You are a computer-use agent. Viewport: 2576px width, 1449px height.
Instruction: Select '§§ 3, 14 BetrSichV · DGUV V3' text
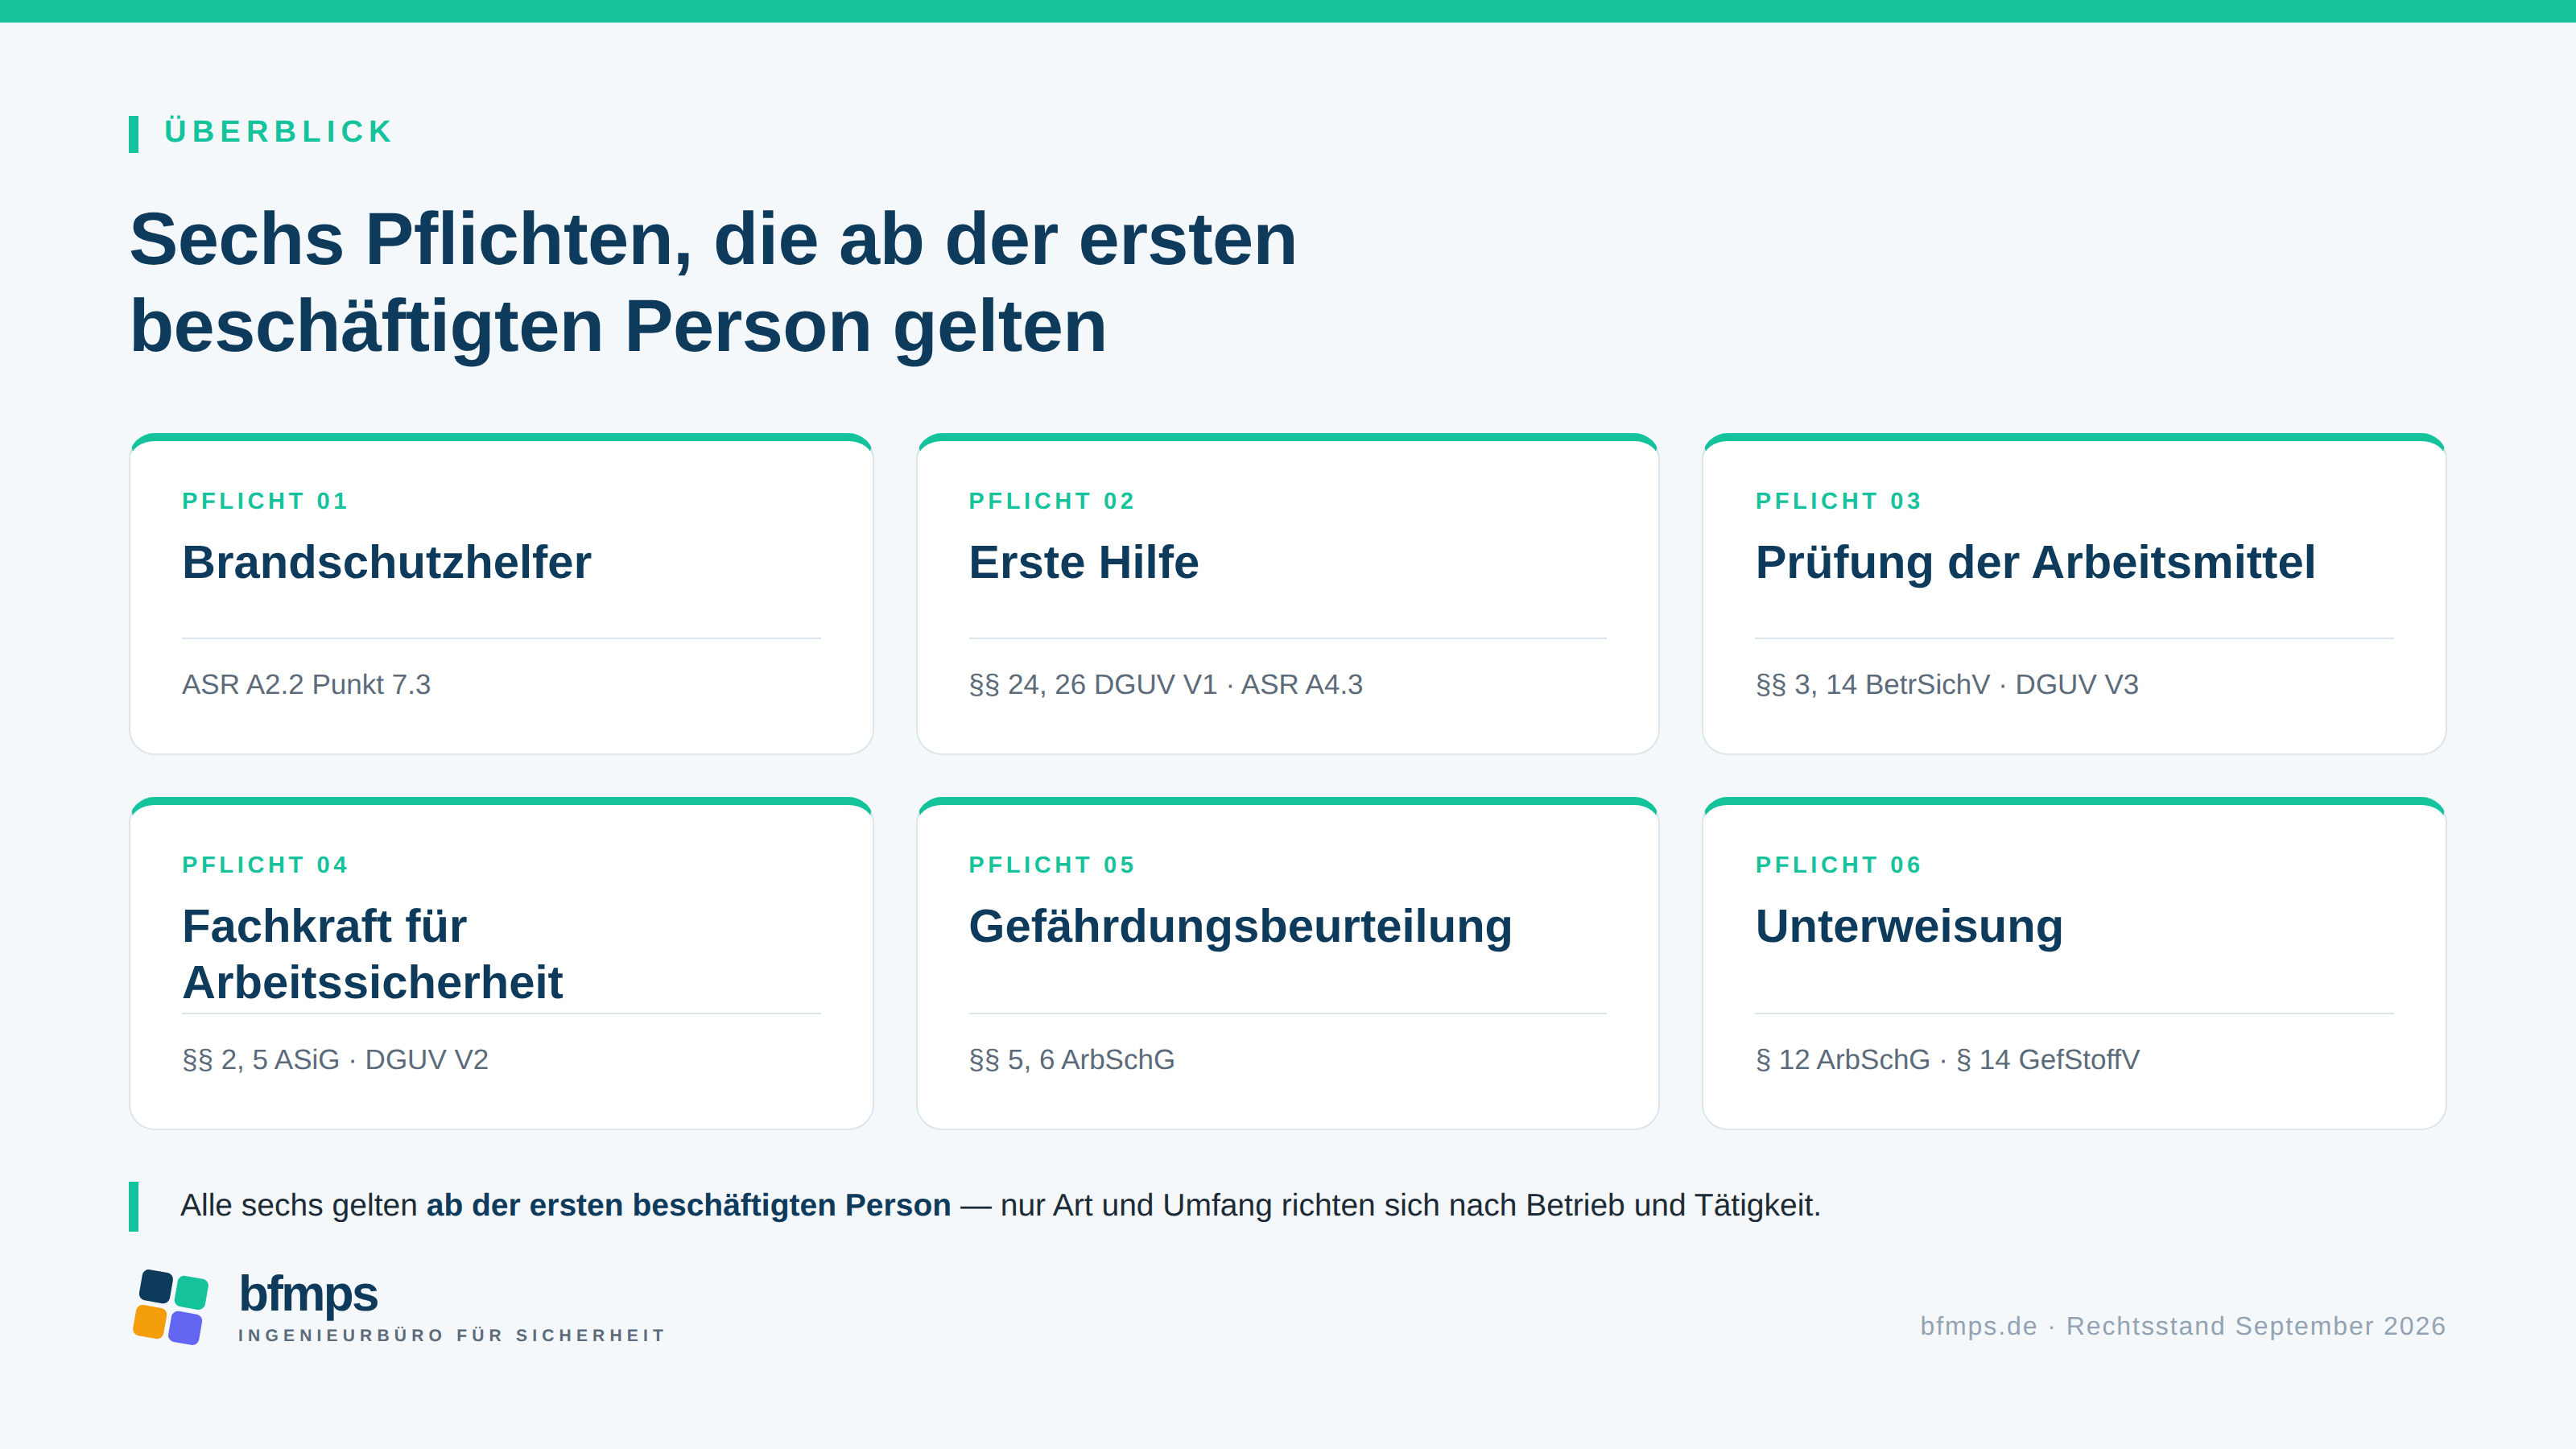point(1946,684)
